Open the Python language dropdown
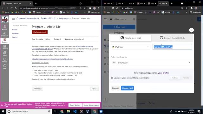The width and height of the screenshot is (203, 114). coord(130,47)
